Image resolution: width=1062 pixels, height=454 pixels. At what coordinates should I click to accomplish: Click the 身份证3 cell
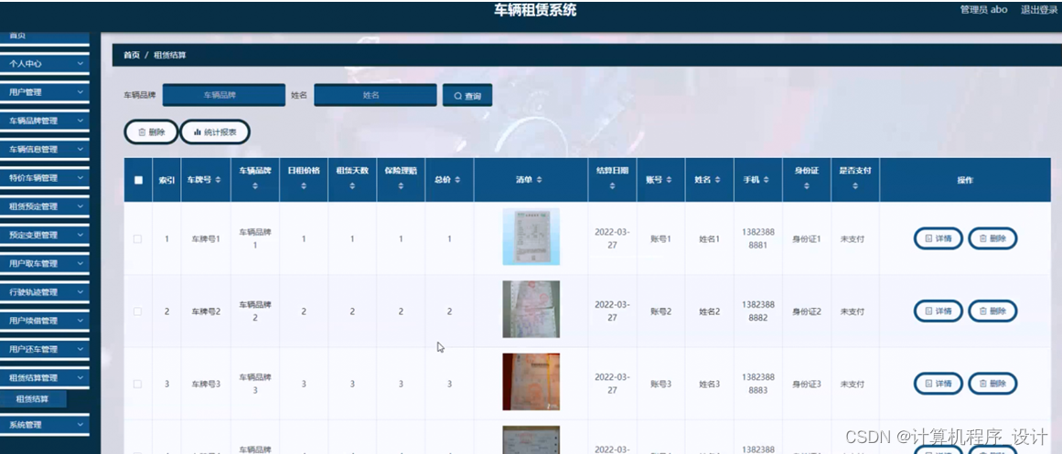pyautogui.click(x=807, y=384)
